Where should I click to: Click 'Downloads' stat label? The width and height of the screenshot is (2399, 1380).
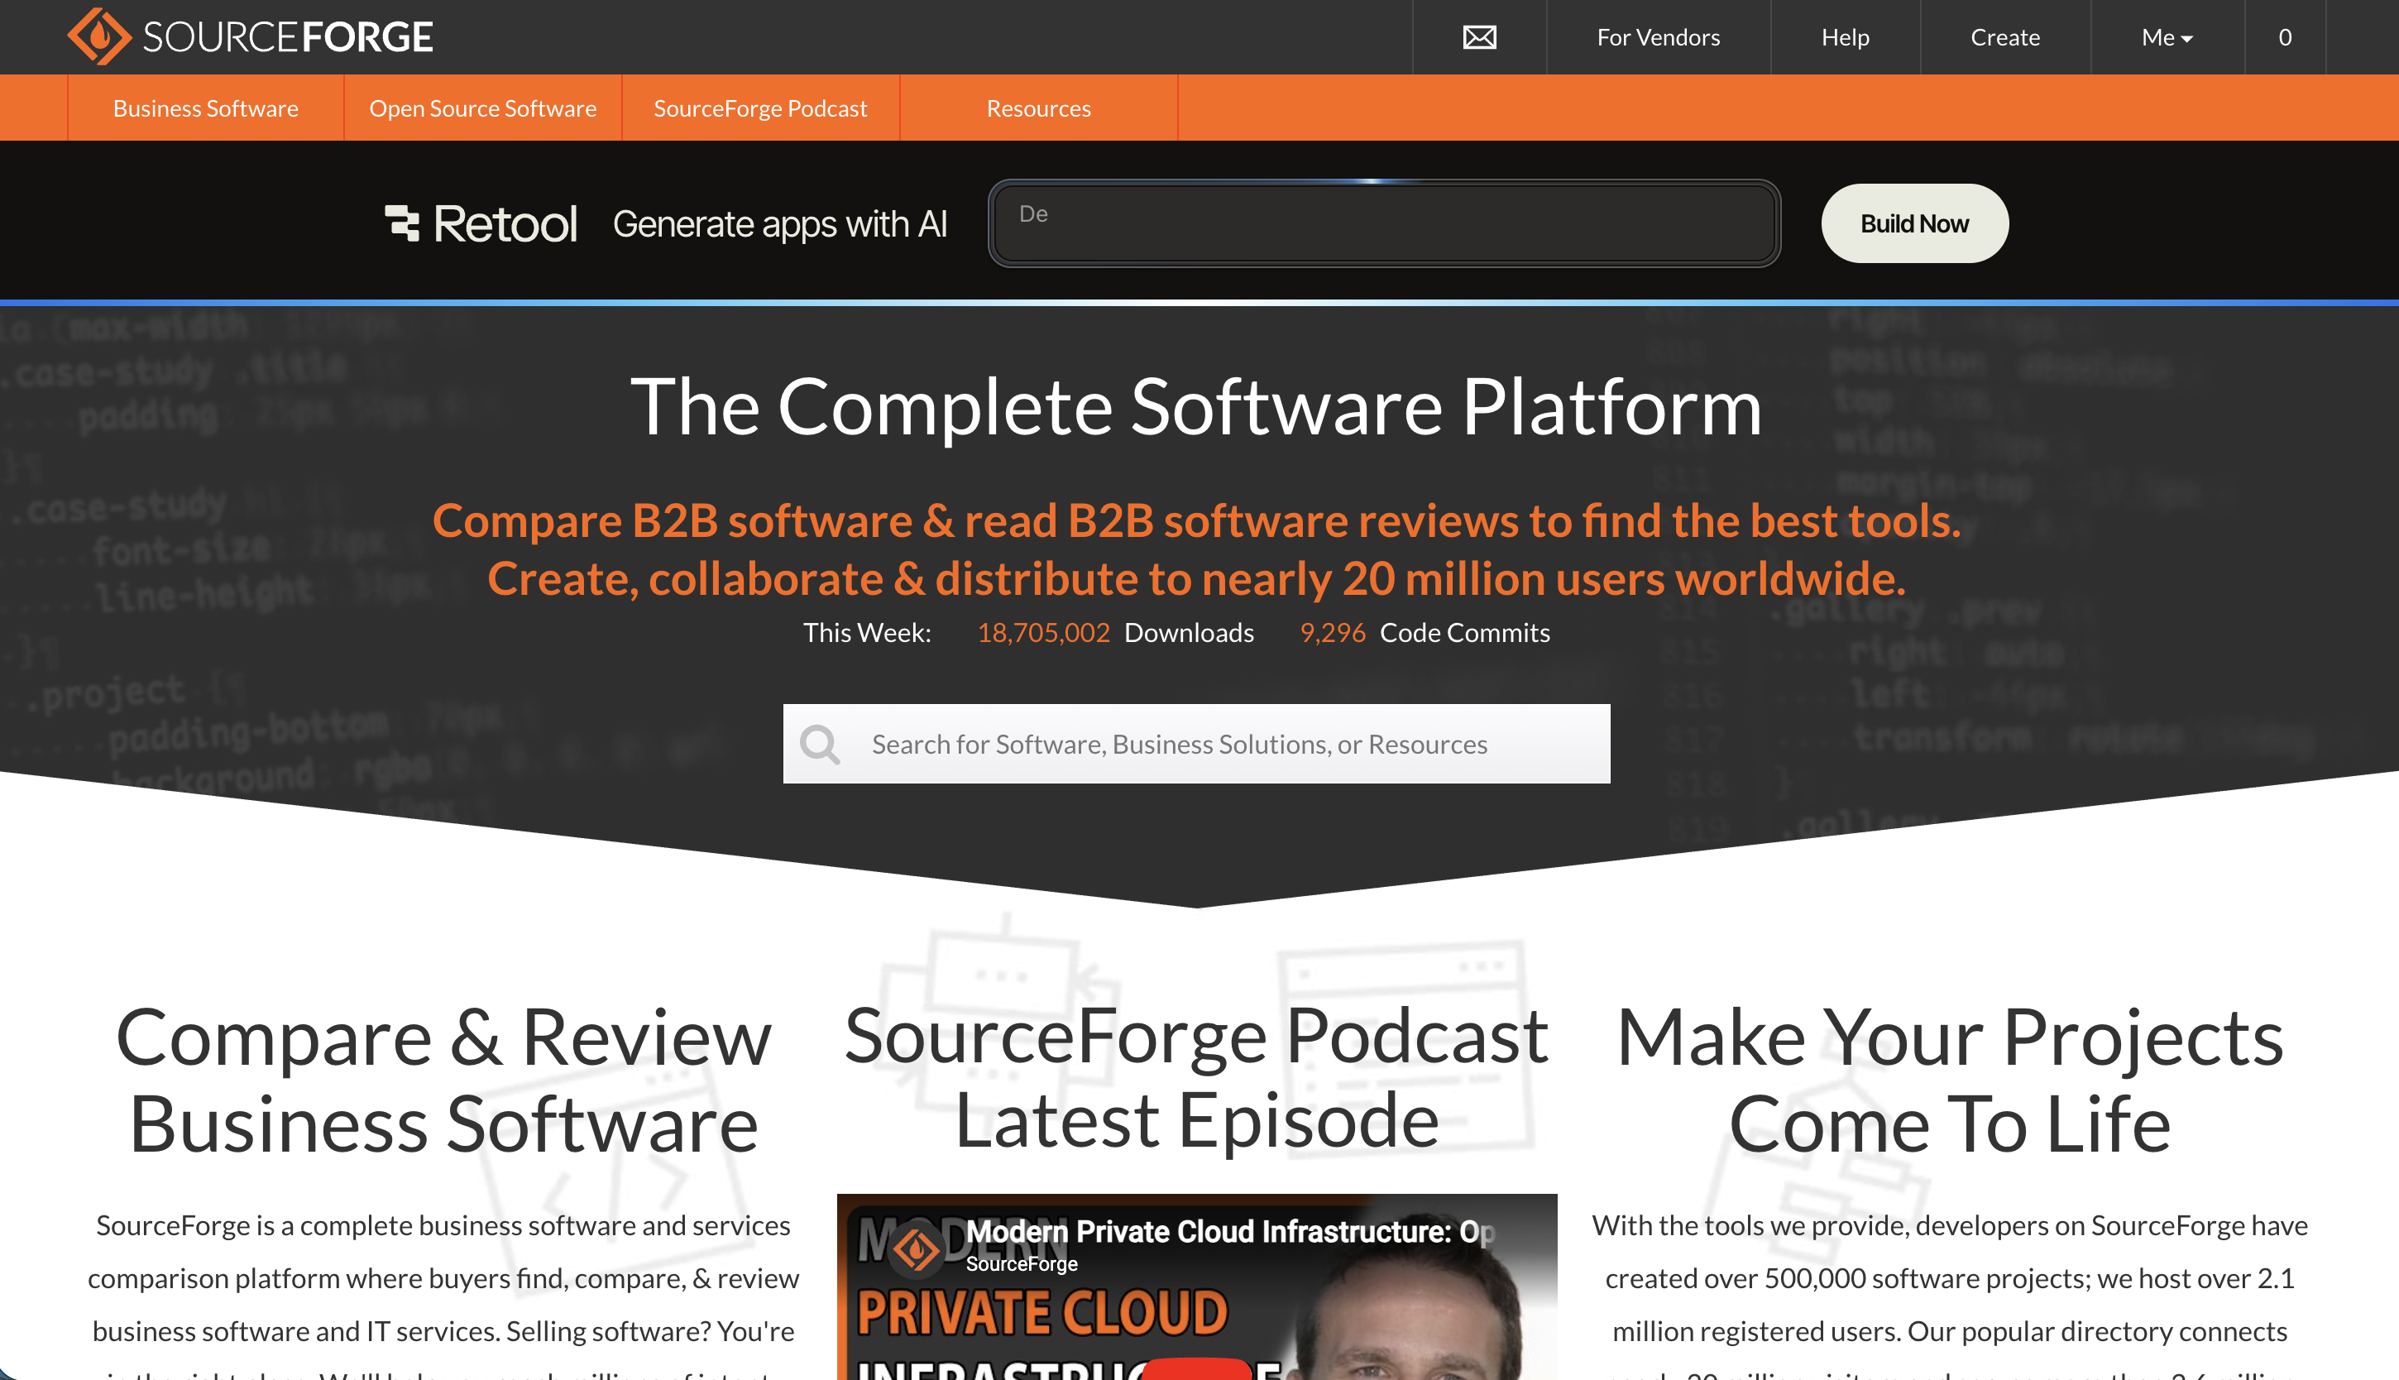[x=1189, y=632]
